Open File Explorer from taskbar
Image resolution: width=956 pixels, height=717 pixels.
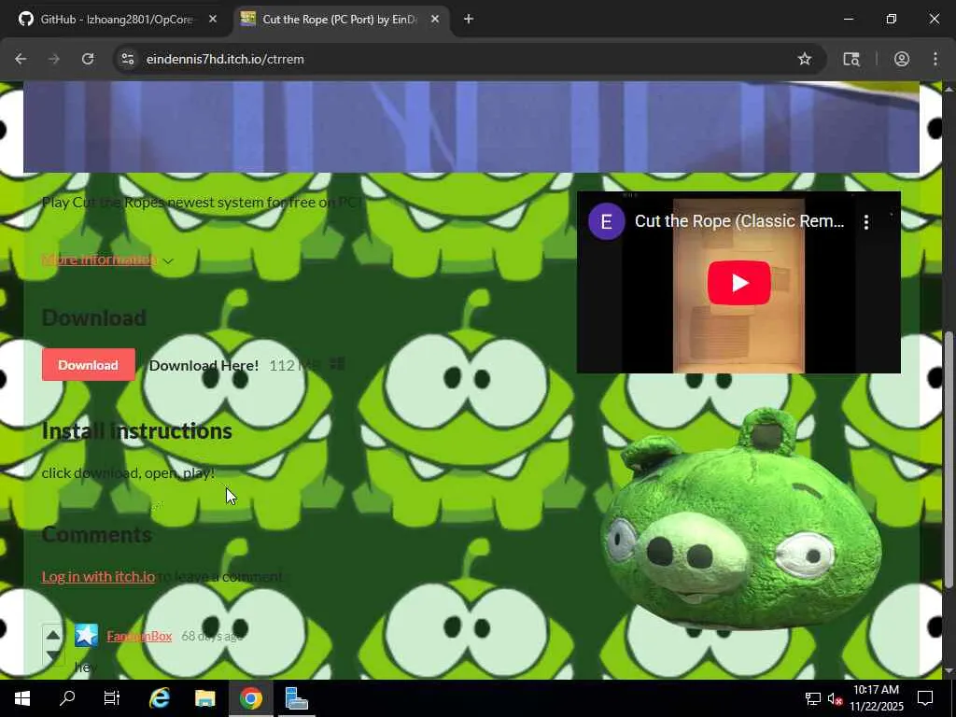click(x=204, y=698)
